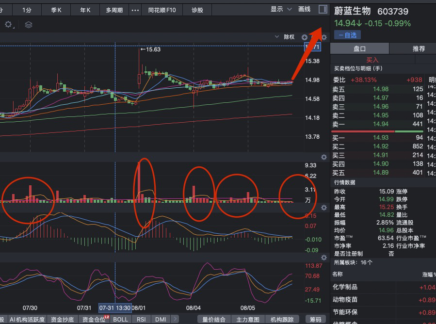436x324 pixels.
Task: Click 最高 value 15.25
Action: click(x=386, y=207)
